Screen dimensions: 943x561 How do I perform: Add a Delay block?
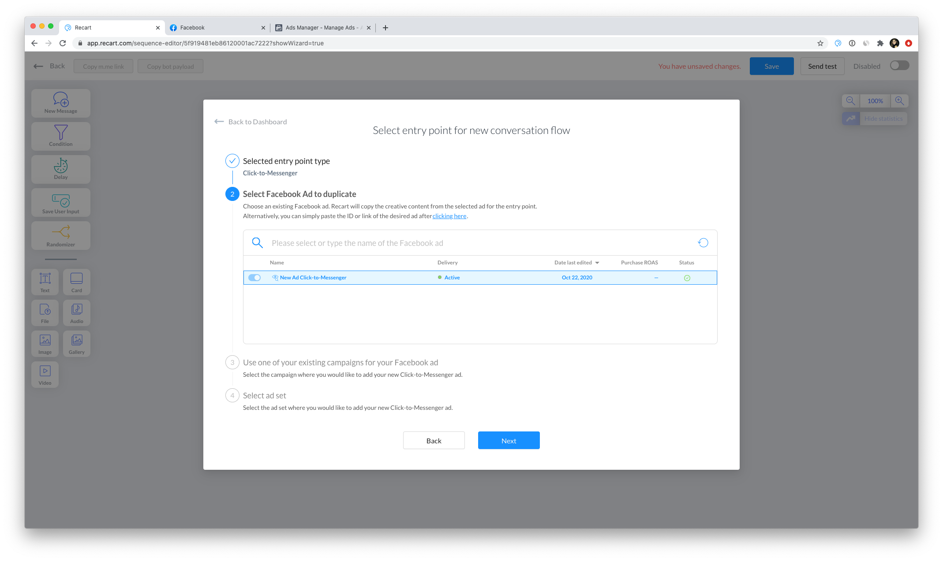(61, 169)
